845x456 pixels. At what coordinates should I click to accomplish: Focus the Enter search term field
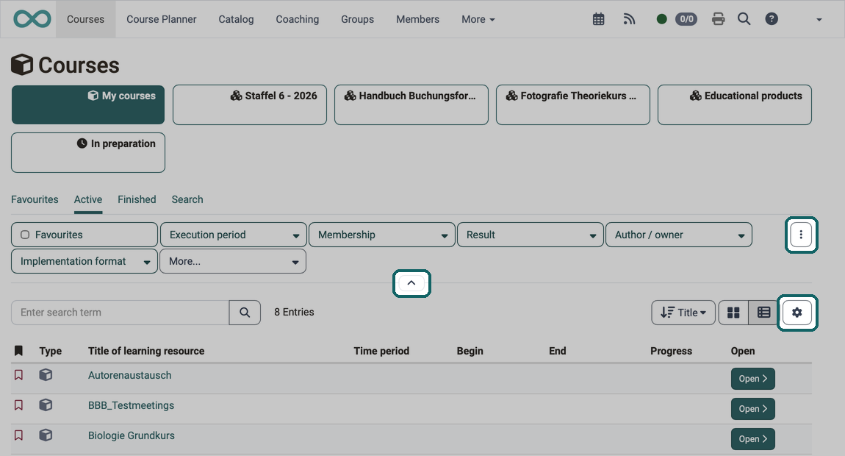121,313
